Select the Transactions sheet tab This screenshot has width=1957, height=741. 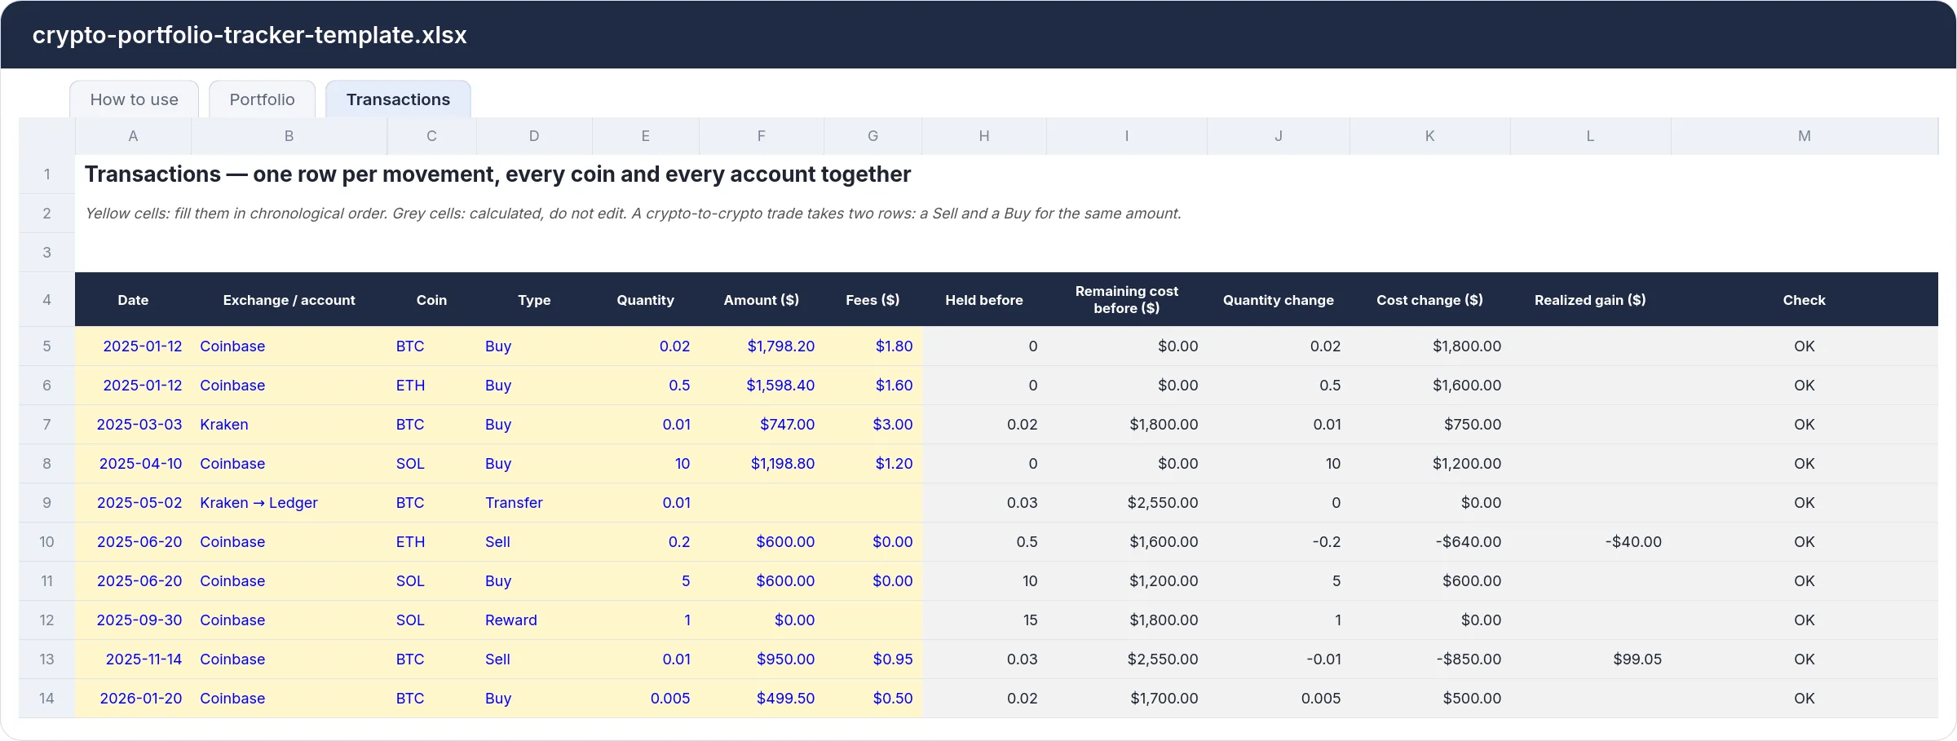(x=398, y=99)
